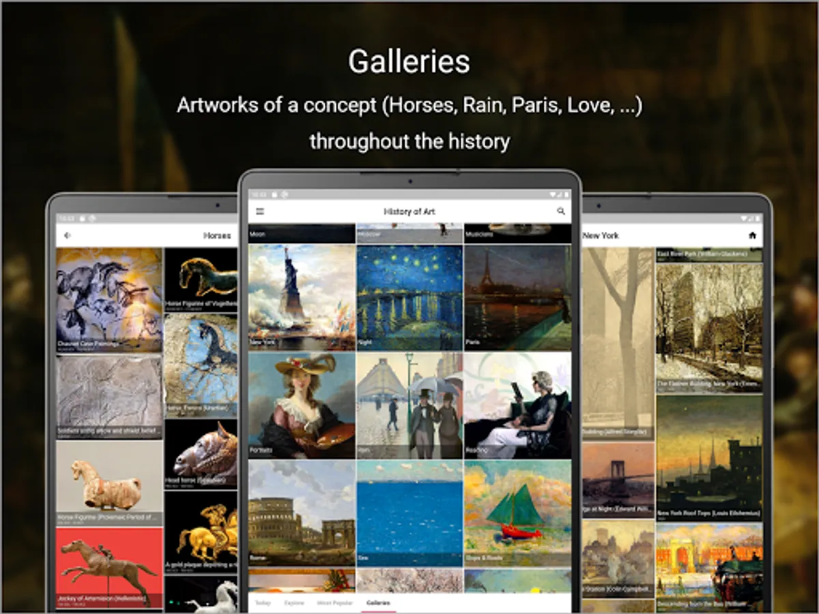Open the Moon gallery tile
The image size is (819, 614).
(302, 233)
